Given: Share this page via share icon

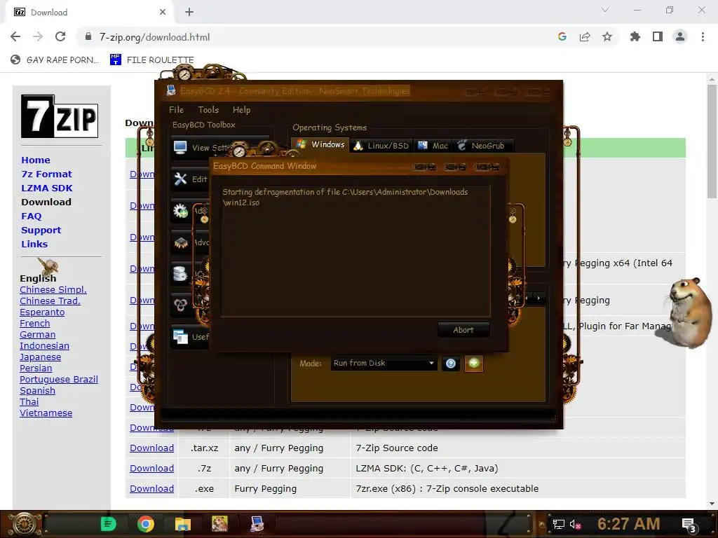Looking at the screenshot, I should point(585,36).
